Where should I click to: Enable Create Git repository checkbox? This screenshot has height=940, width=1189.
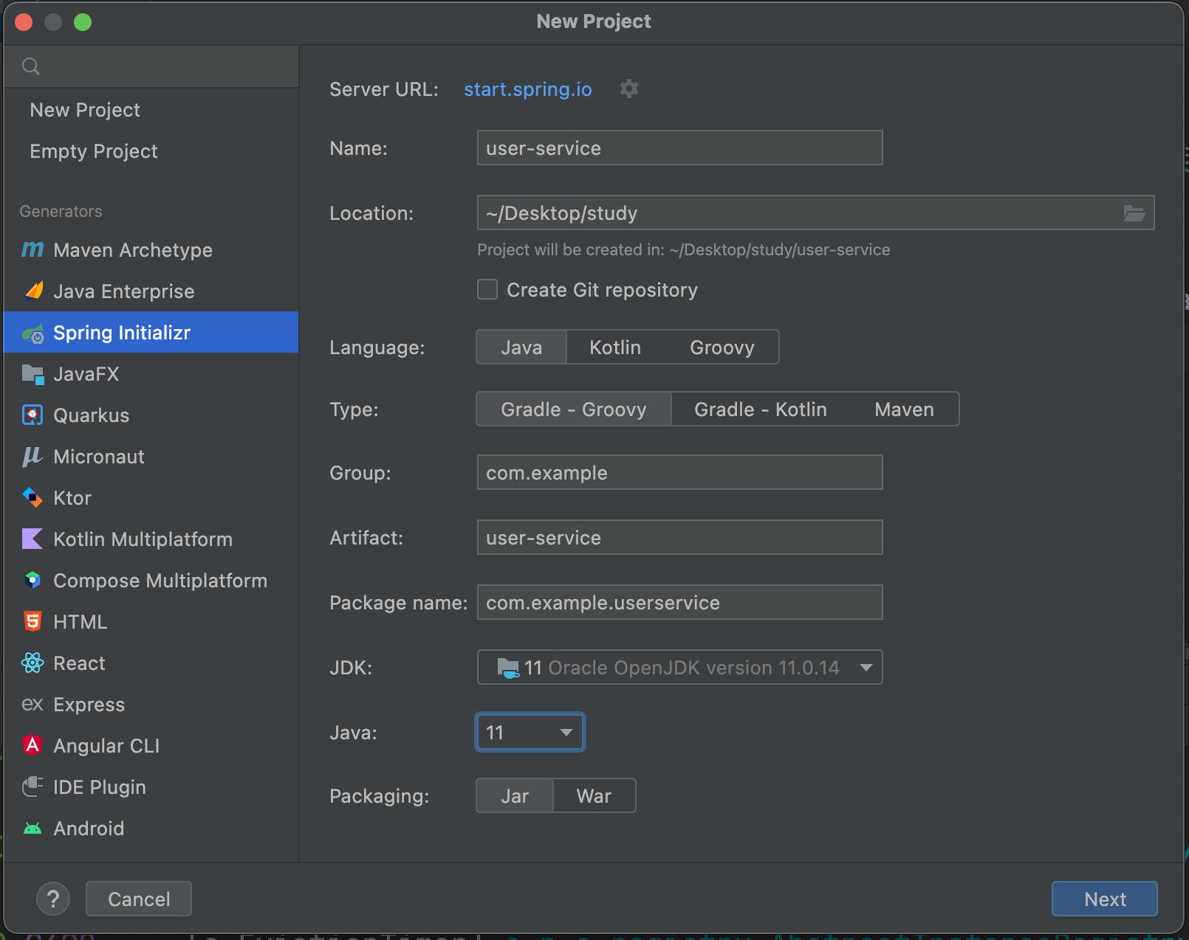coord(487,289)
